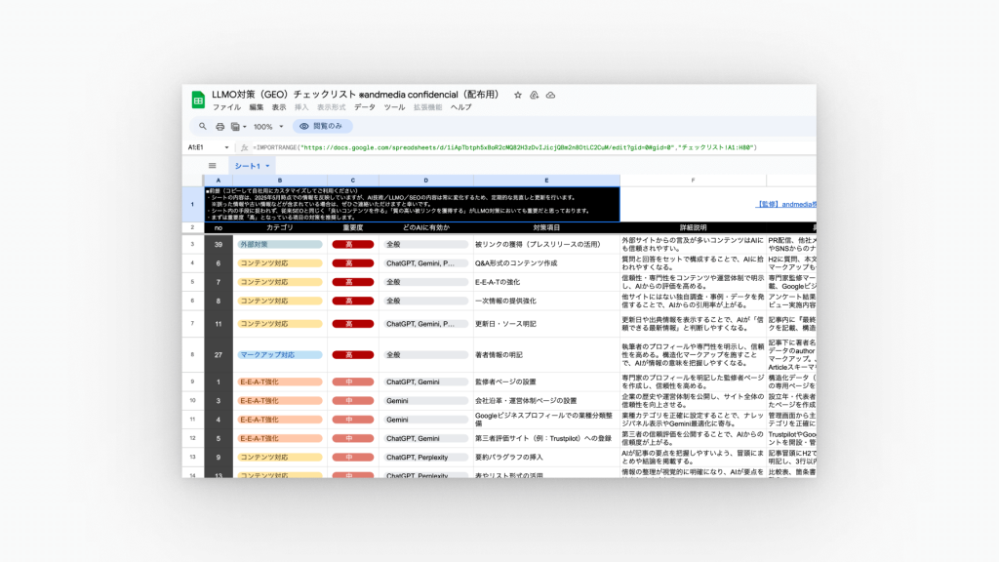999x562 pixels.
Task: Select column E header
Action: (x=546, y=181)
